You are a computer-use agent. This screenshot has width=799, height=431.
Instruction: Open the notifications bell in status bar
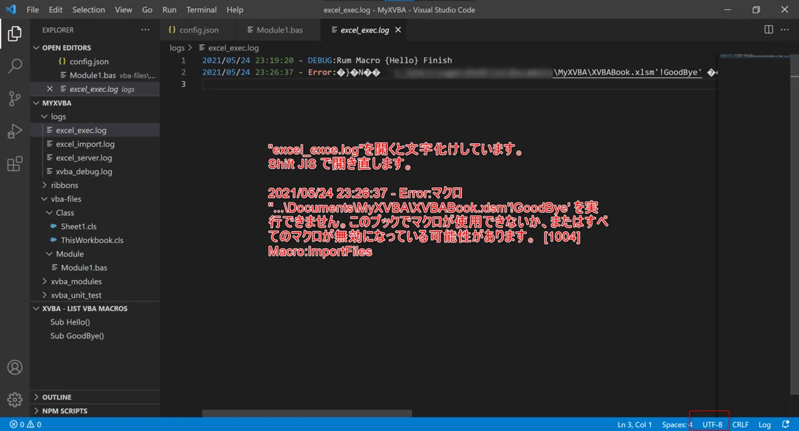(786, 424)
